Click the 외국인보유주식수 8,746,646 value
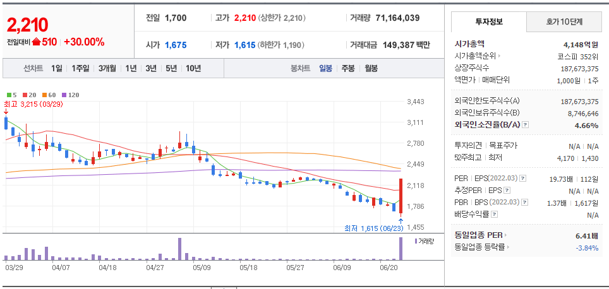The width and height of the screenshot is (609, 289). click(x=583, y=114)
